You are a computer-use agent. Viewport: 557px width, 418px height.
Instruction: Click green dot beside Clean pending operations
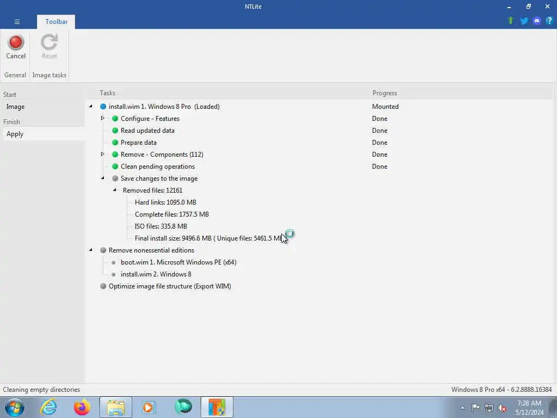115,167
